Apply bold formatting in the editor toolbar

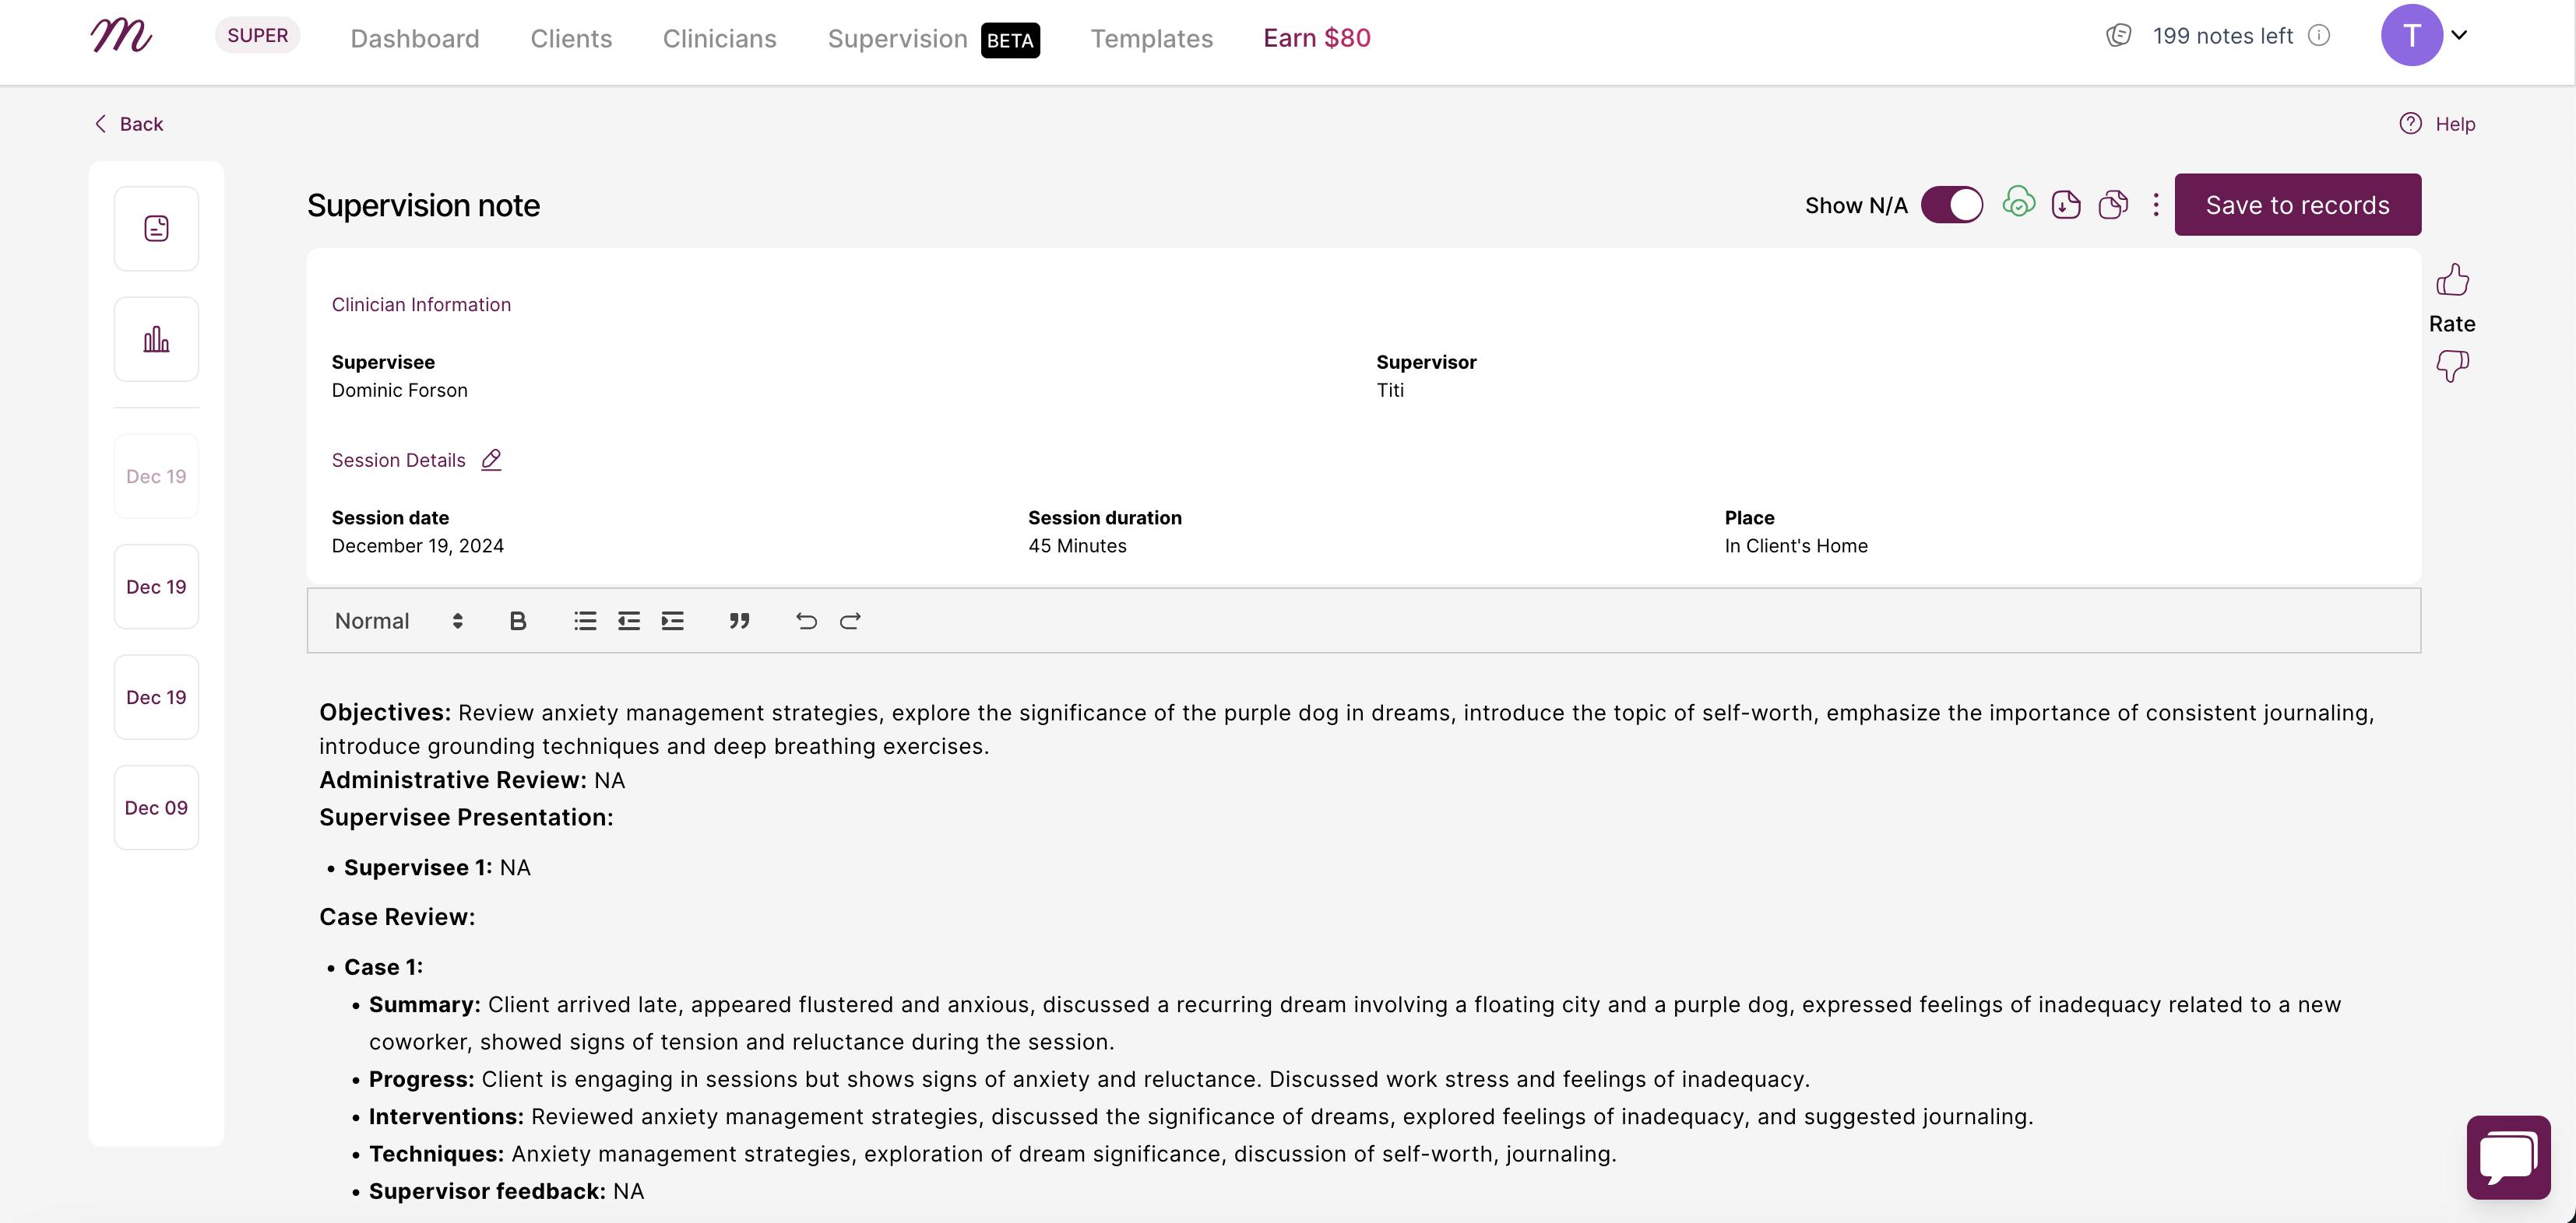pos(517,621)
